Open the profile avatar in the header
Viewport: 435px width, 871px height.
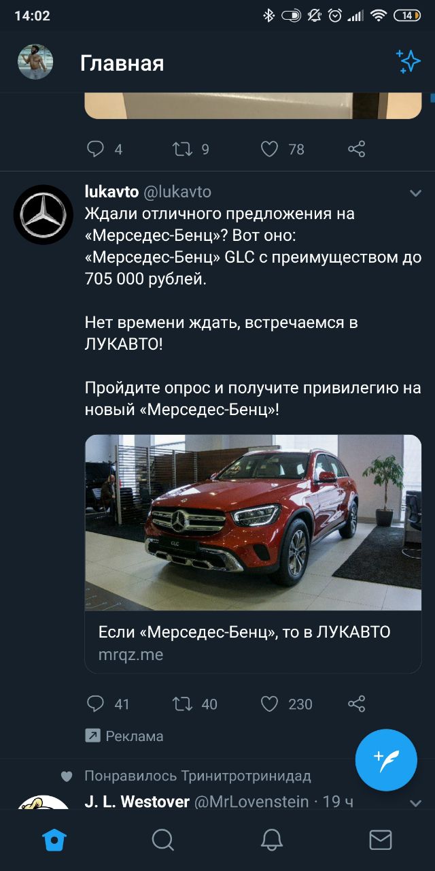35,62
